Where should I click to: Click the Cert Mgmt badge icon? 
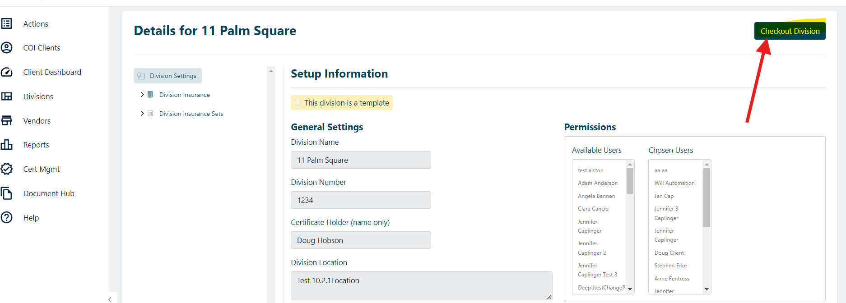point(7,169)
